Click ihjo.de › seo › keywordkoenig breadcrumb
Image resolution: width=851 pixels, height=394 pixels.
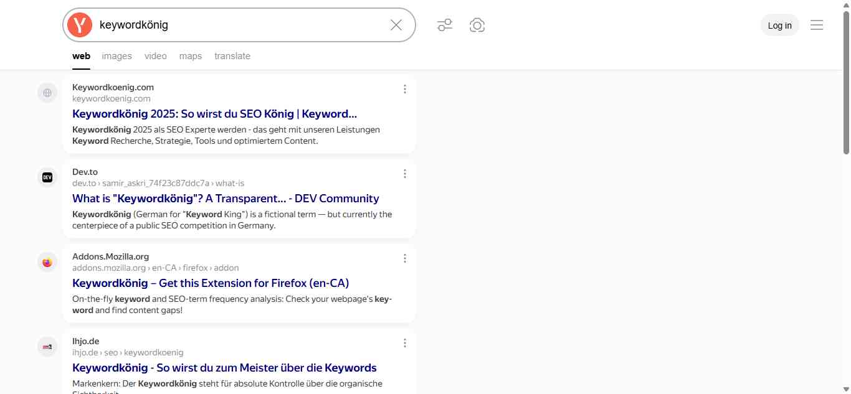coord(128,352)
